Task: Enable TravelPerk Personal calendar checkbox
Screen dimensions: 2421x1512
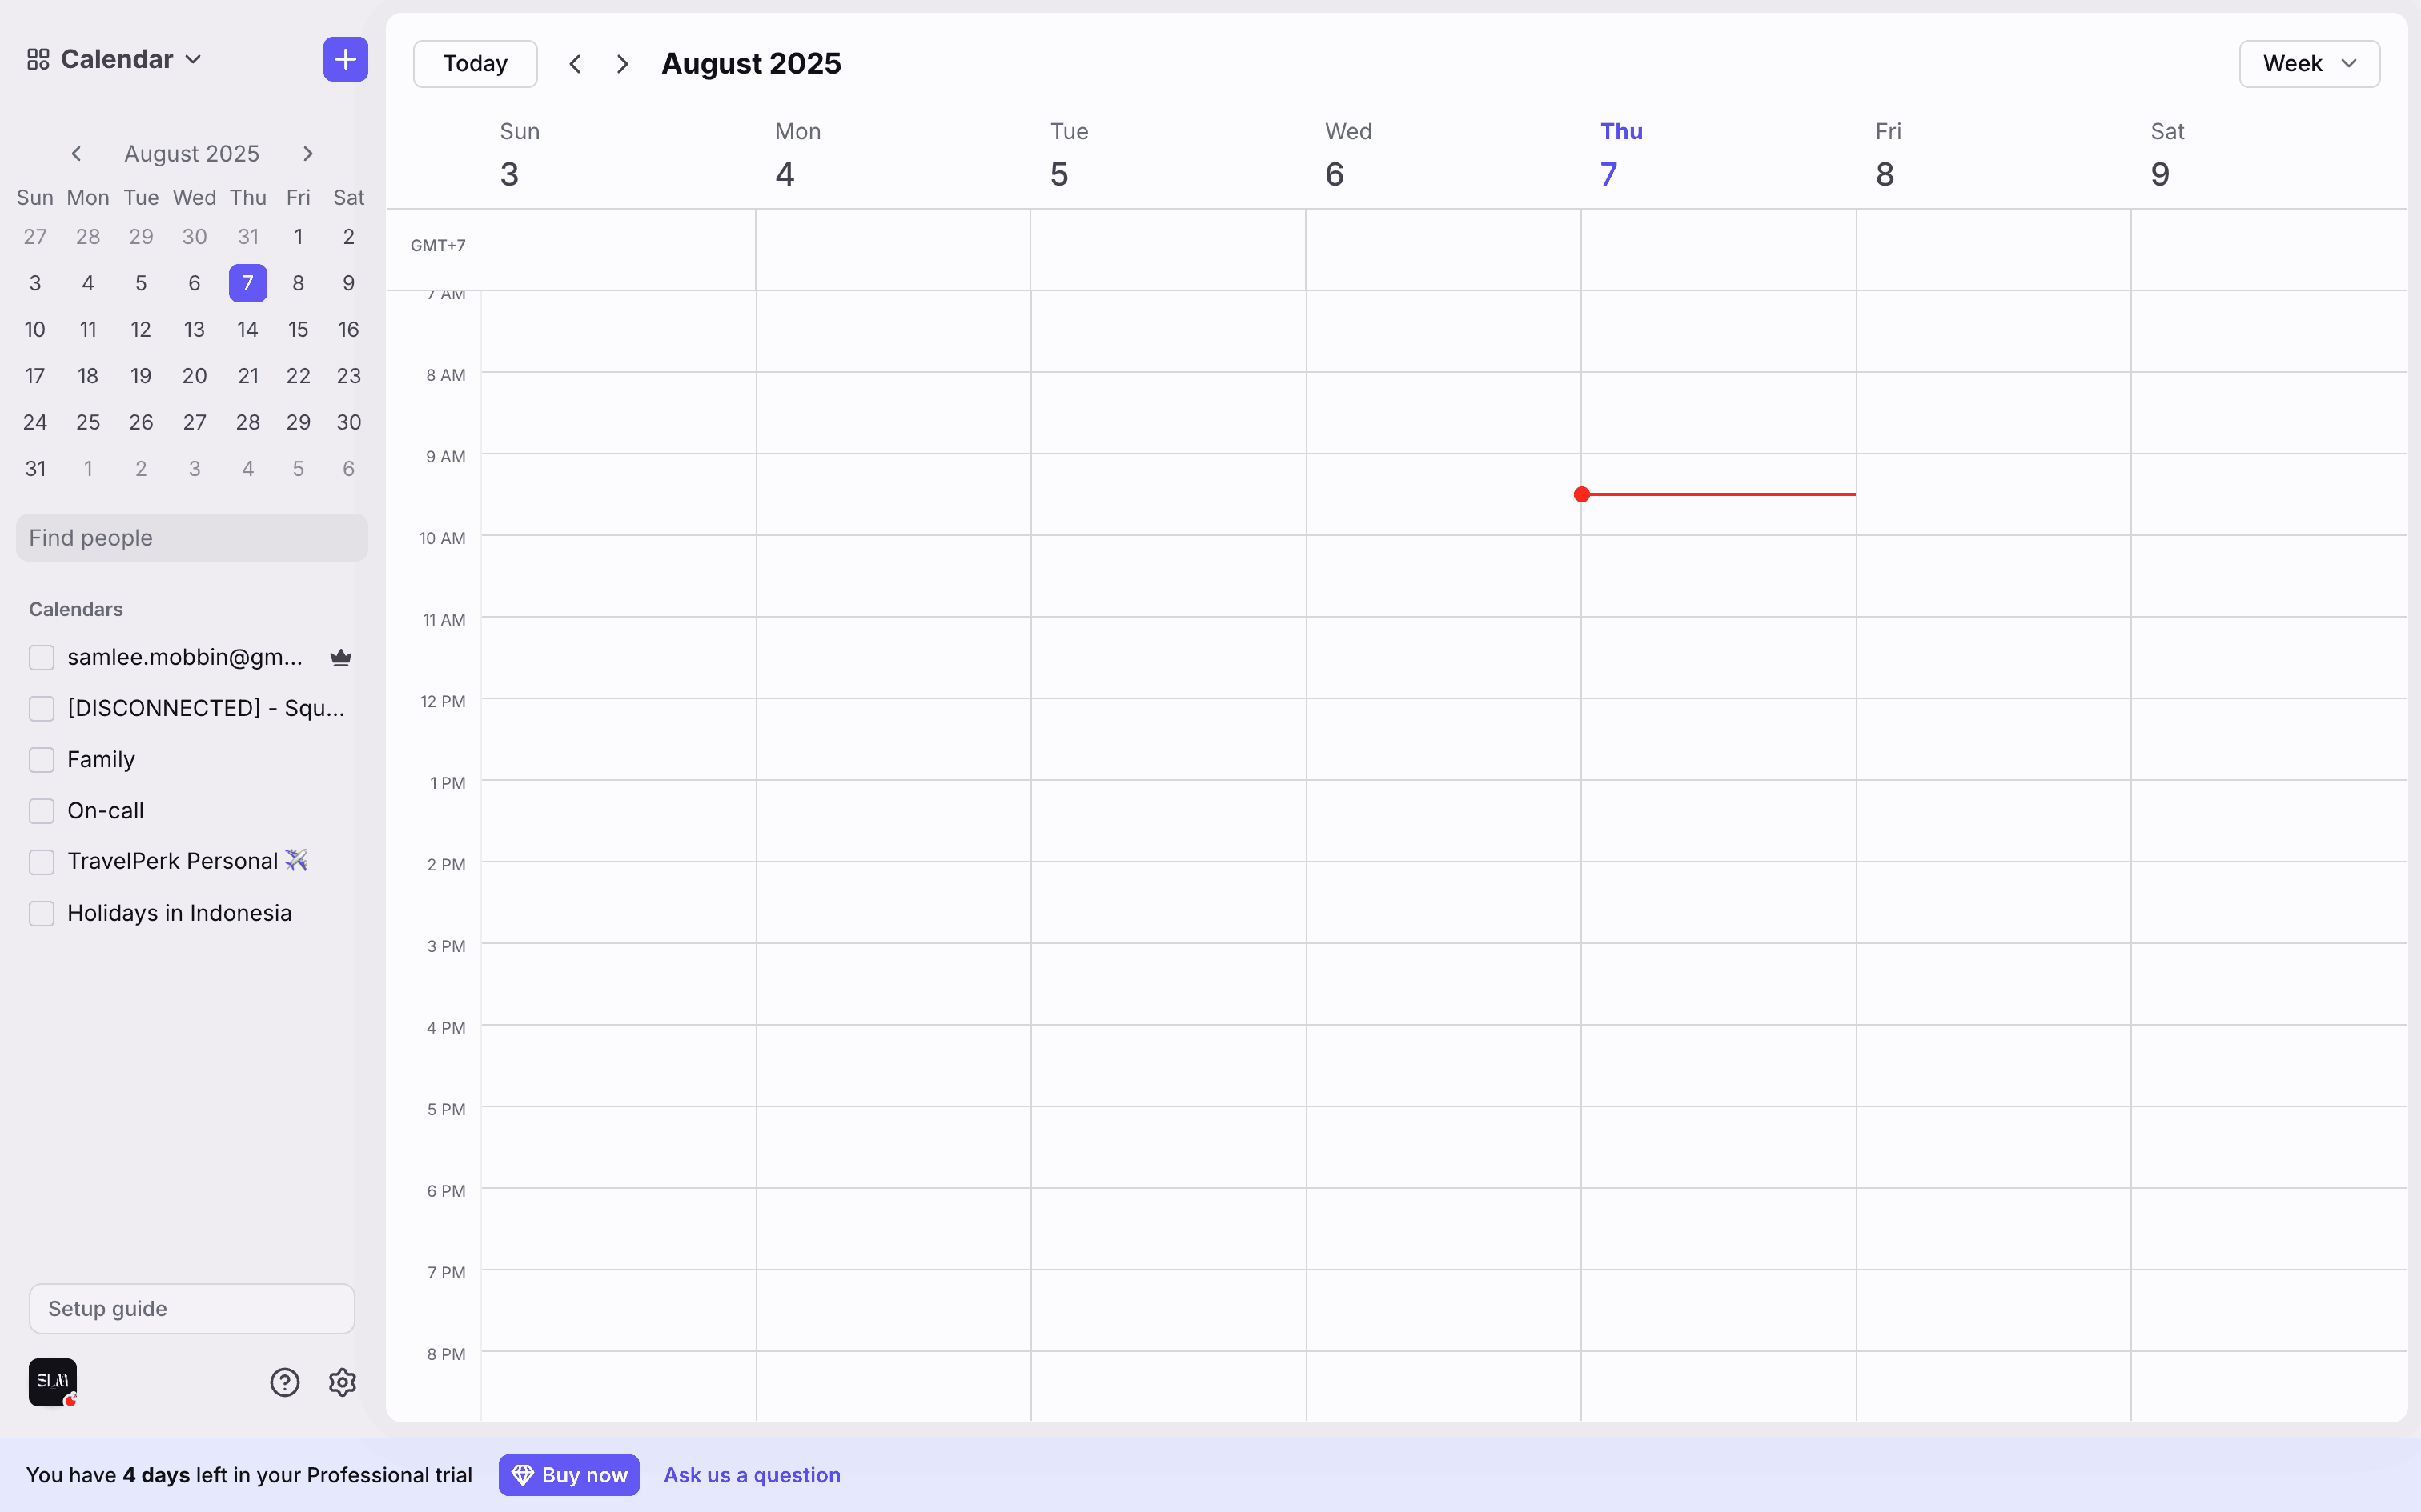Action: (41, 862)
